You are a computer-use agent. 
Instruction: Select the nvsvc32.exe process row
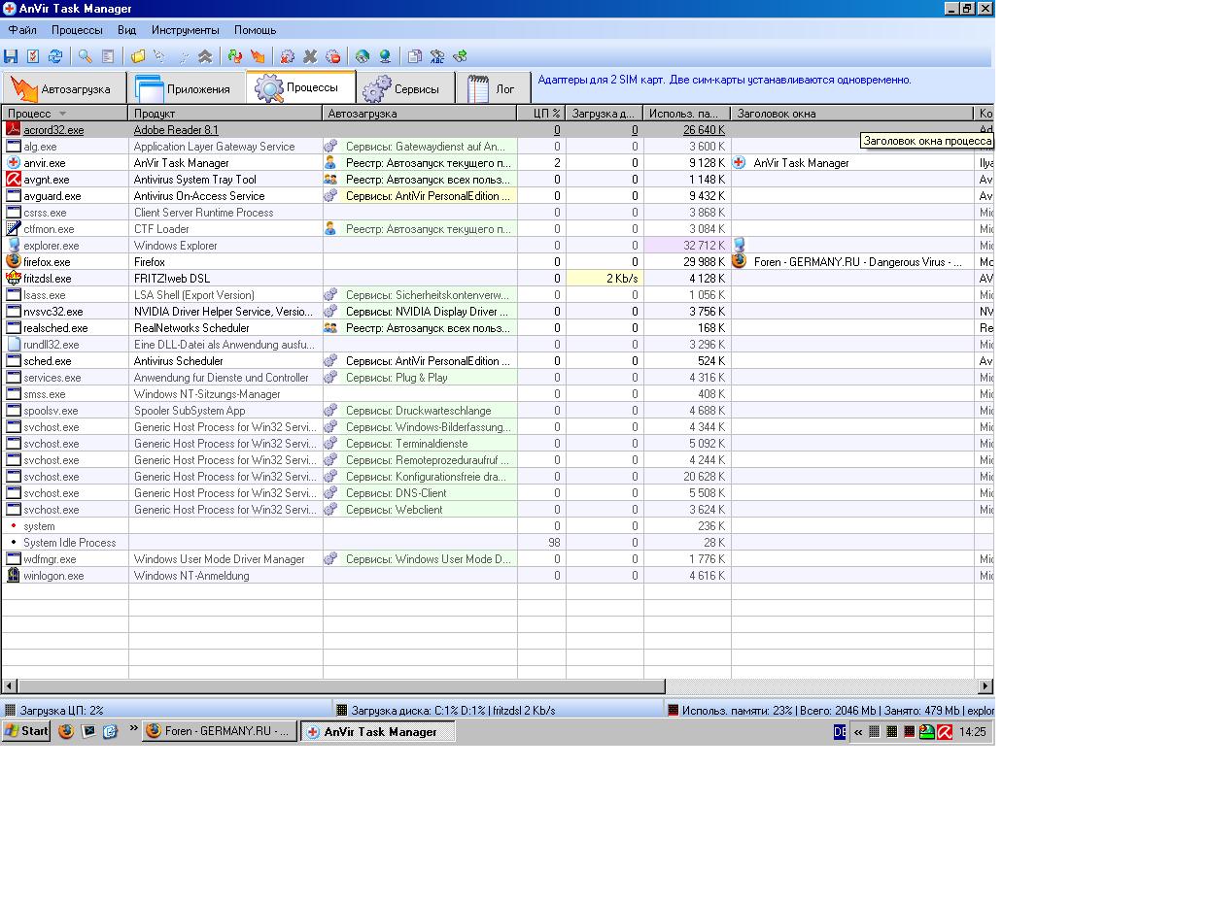498,311
